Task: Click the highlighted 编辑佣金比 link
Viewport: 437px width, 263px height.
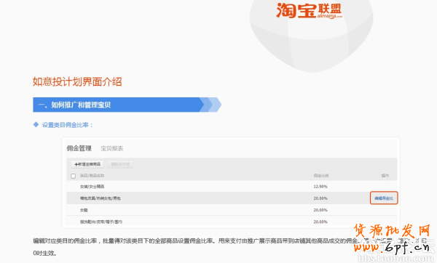Action: tap(384, 198)
